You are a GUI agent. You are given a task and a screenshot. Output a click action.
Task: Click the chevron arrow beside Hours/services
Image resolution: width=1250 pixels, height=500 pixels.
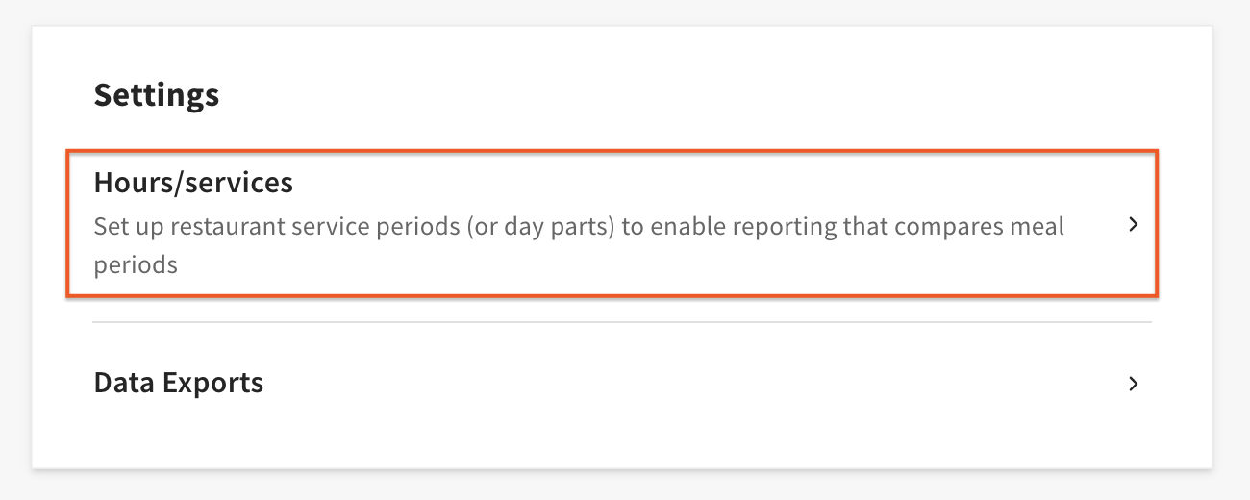pyautogui.click(x=1133, y=225)
